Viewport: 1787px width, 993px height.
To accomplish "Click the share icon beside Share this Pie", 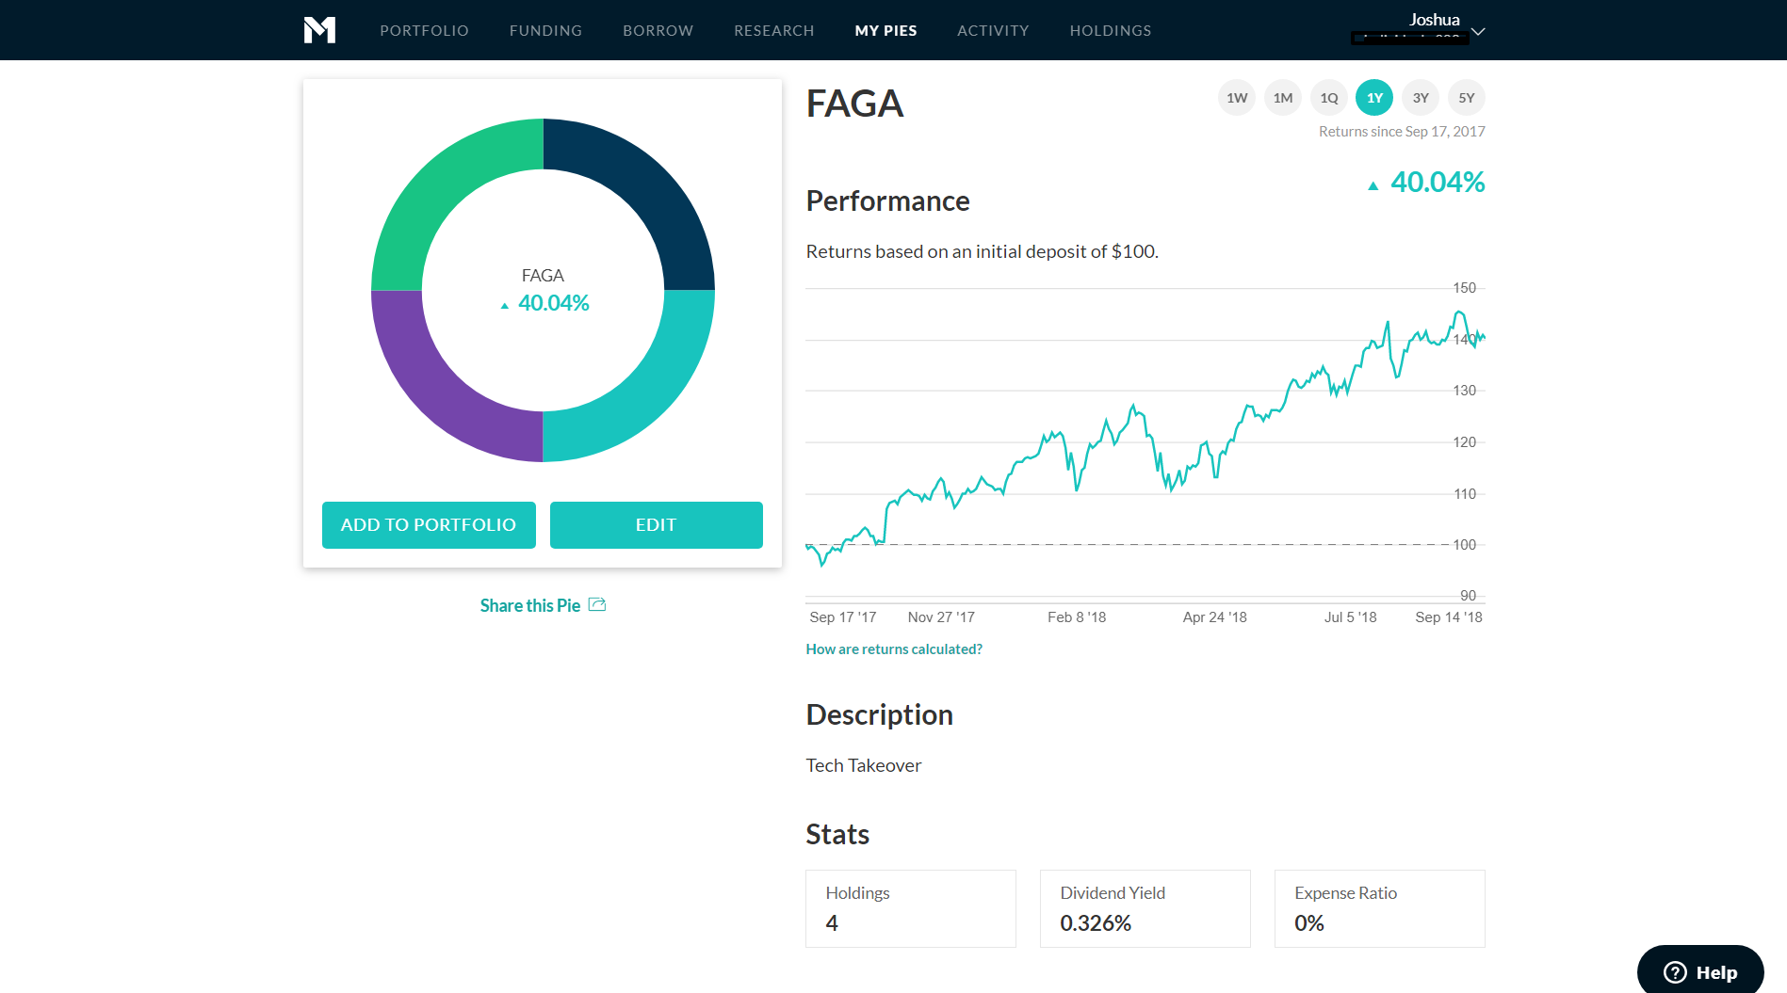I will (597, 604).
